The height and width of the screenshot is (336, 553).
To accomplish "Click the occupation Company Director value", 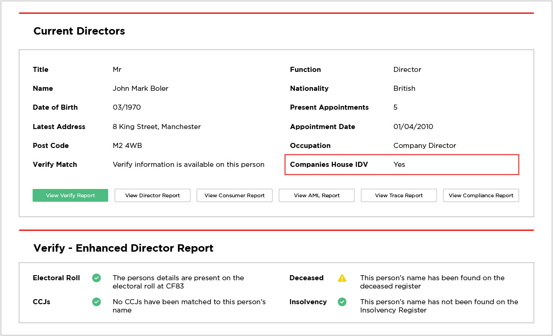I will pos(424,146).
